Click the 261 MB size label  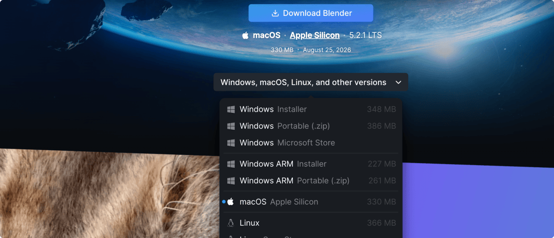[382, 181]
